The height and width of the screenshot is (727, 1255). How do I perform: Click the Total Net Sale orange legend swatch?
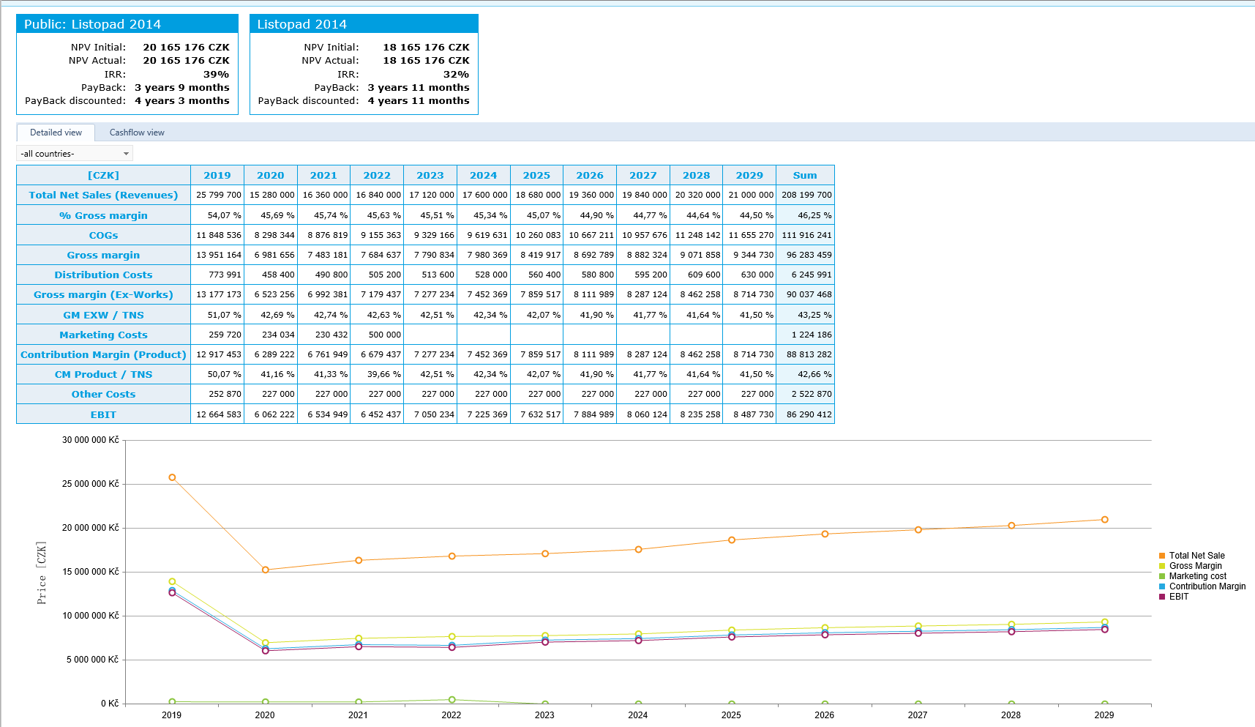point(1162,556)
